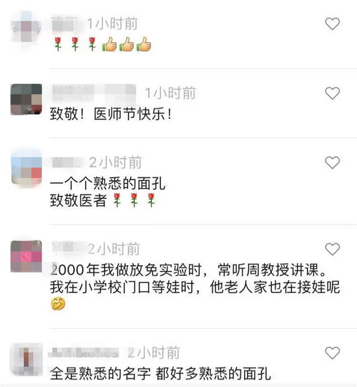The height and width of the screenshot is (387, 357).
Task: Reply to '一个个熟悉的面孔 致敬医者' comment
Action: tap(108, 192)
